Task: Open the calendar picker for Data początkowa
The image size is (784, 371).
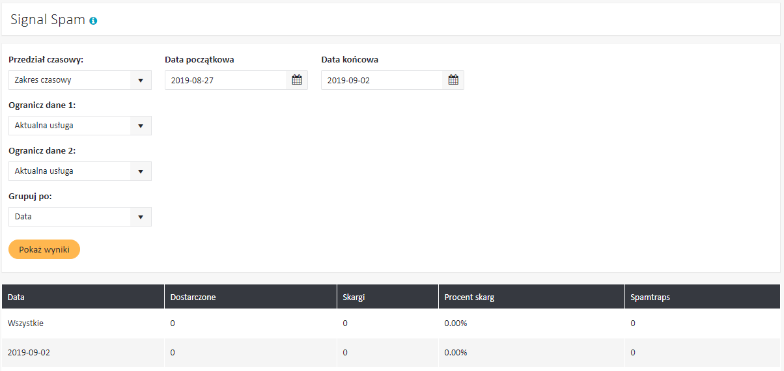Action: tap(297, 80)
